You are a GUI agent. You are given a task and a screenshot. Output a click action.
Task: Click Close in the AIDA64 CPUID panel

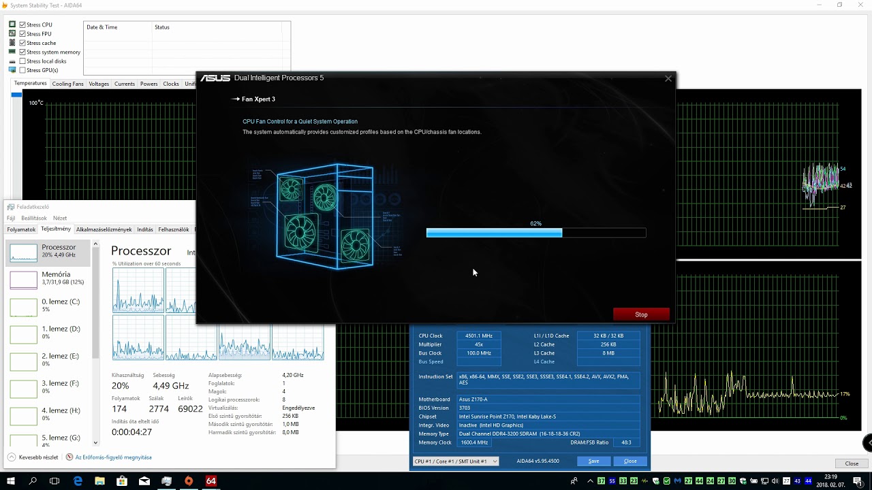[x=630, y=461]
